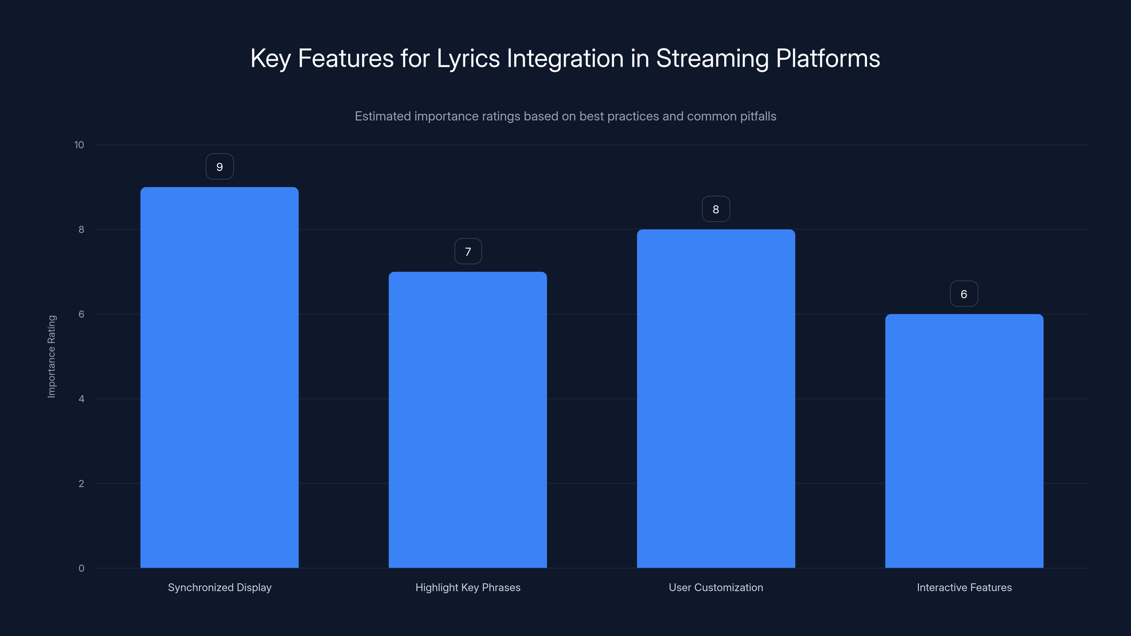Click the y-axis tick label 2
The height and width of the screenshot is (636, 1131).
point(81,484)
